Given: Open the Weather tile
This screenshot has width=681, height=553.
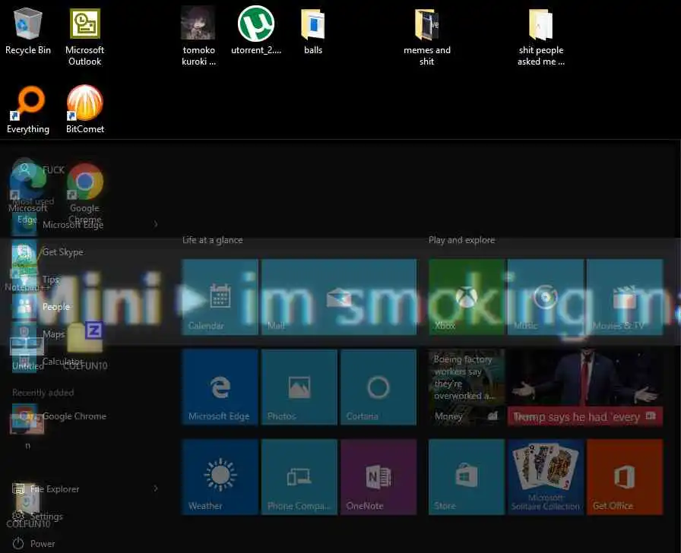Looking at the screenshot, I should tap(220, 476).
